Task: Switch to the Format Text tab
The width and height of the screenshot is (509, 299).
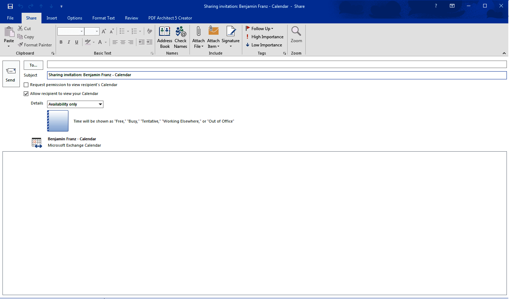Action: point(103,18)
